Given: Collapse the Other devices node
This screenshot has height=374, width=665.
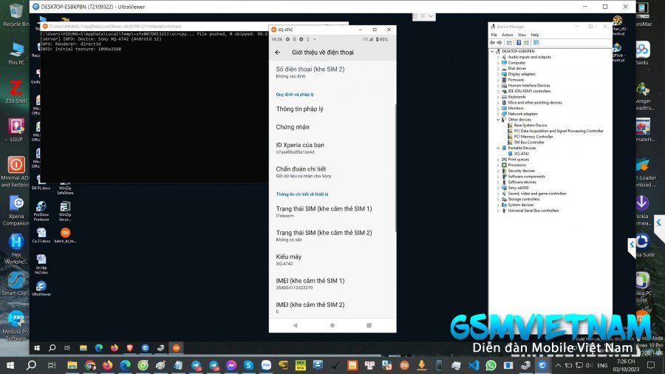Looking at the screenshot, I should click(498, 120).
